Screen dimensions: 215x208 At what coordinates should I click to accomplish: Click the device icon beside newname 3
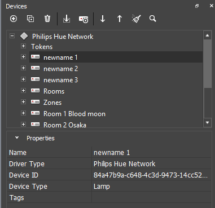(36, 79)
